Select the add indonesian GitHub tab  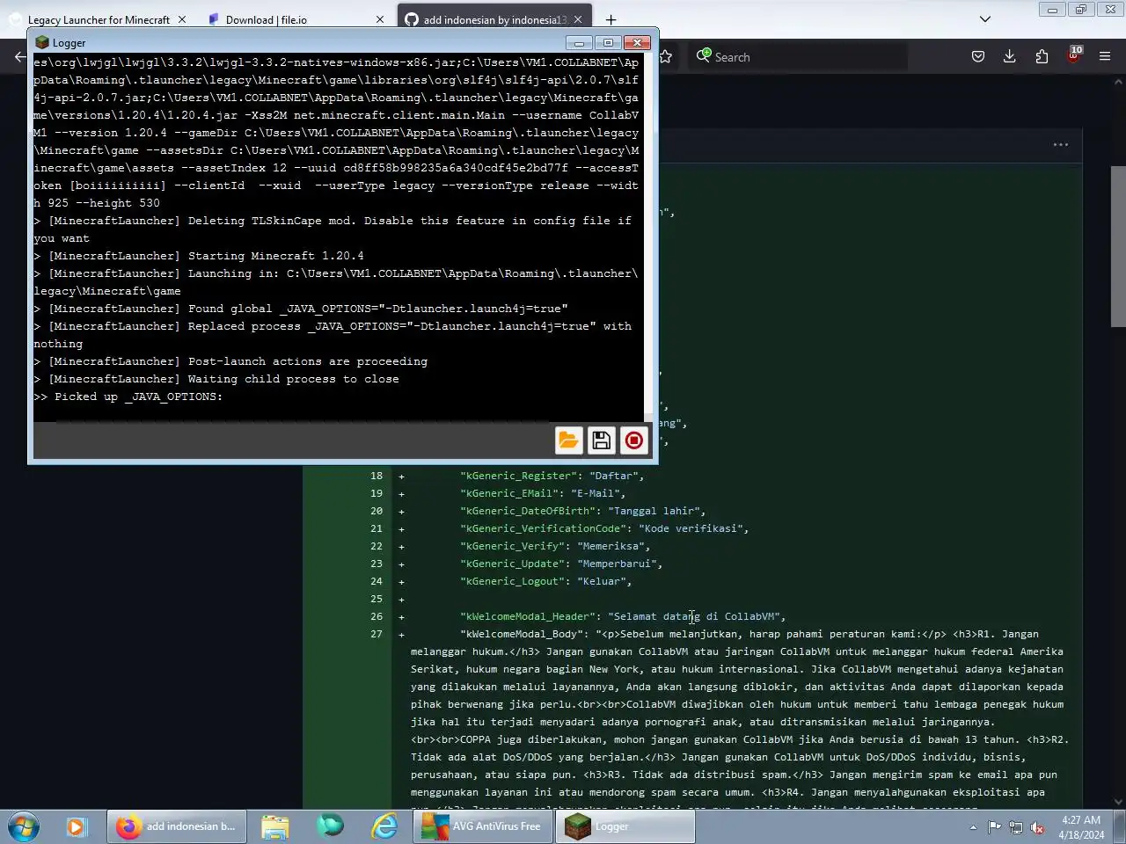click(x=494, y=19)
